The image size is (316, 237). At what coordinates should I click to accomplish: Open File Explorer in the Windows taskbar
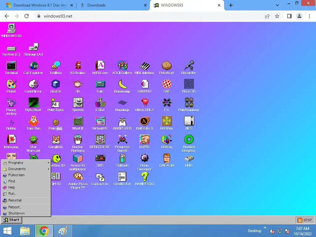click(25, 231)
